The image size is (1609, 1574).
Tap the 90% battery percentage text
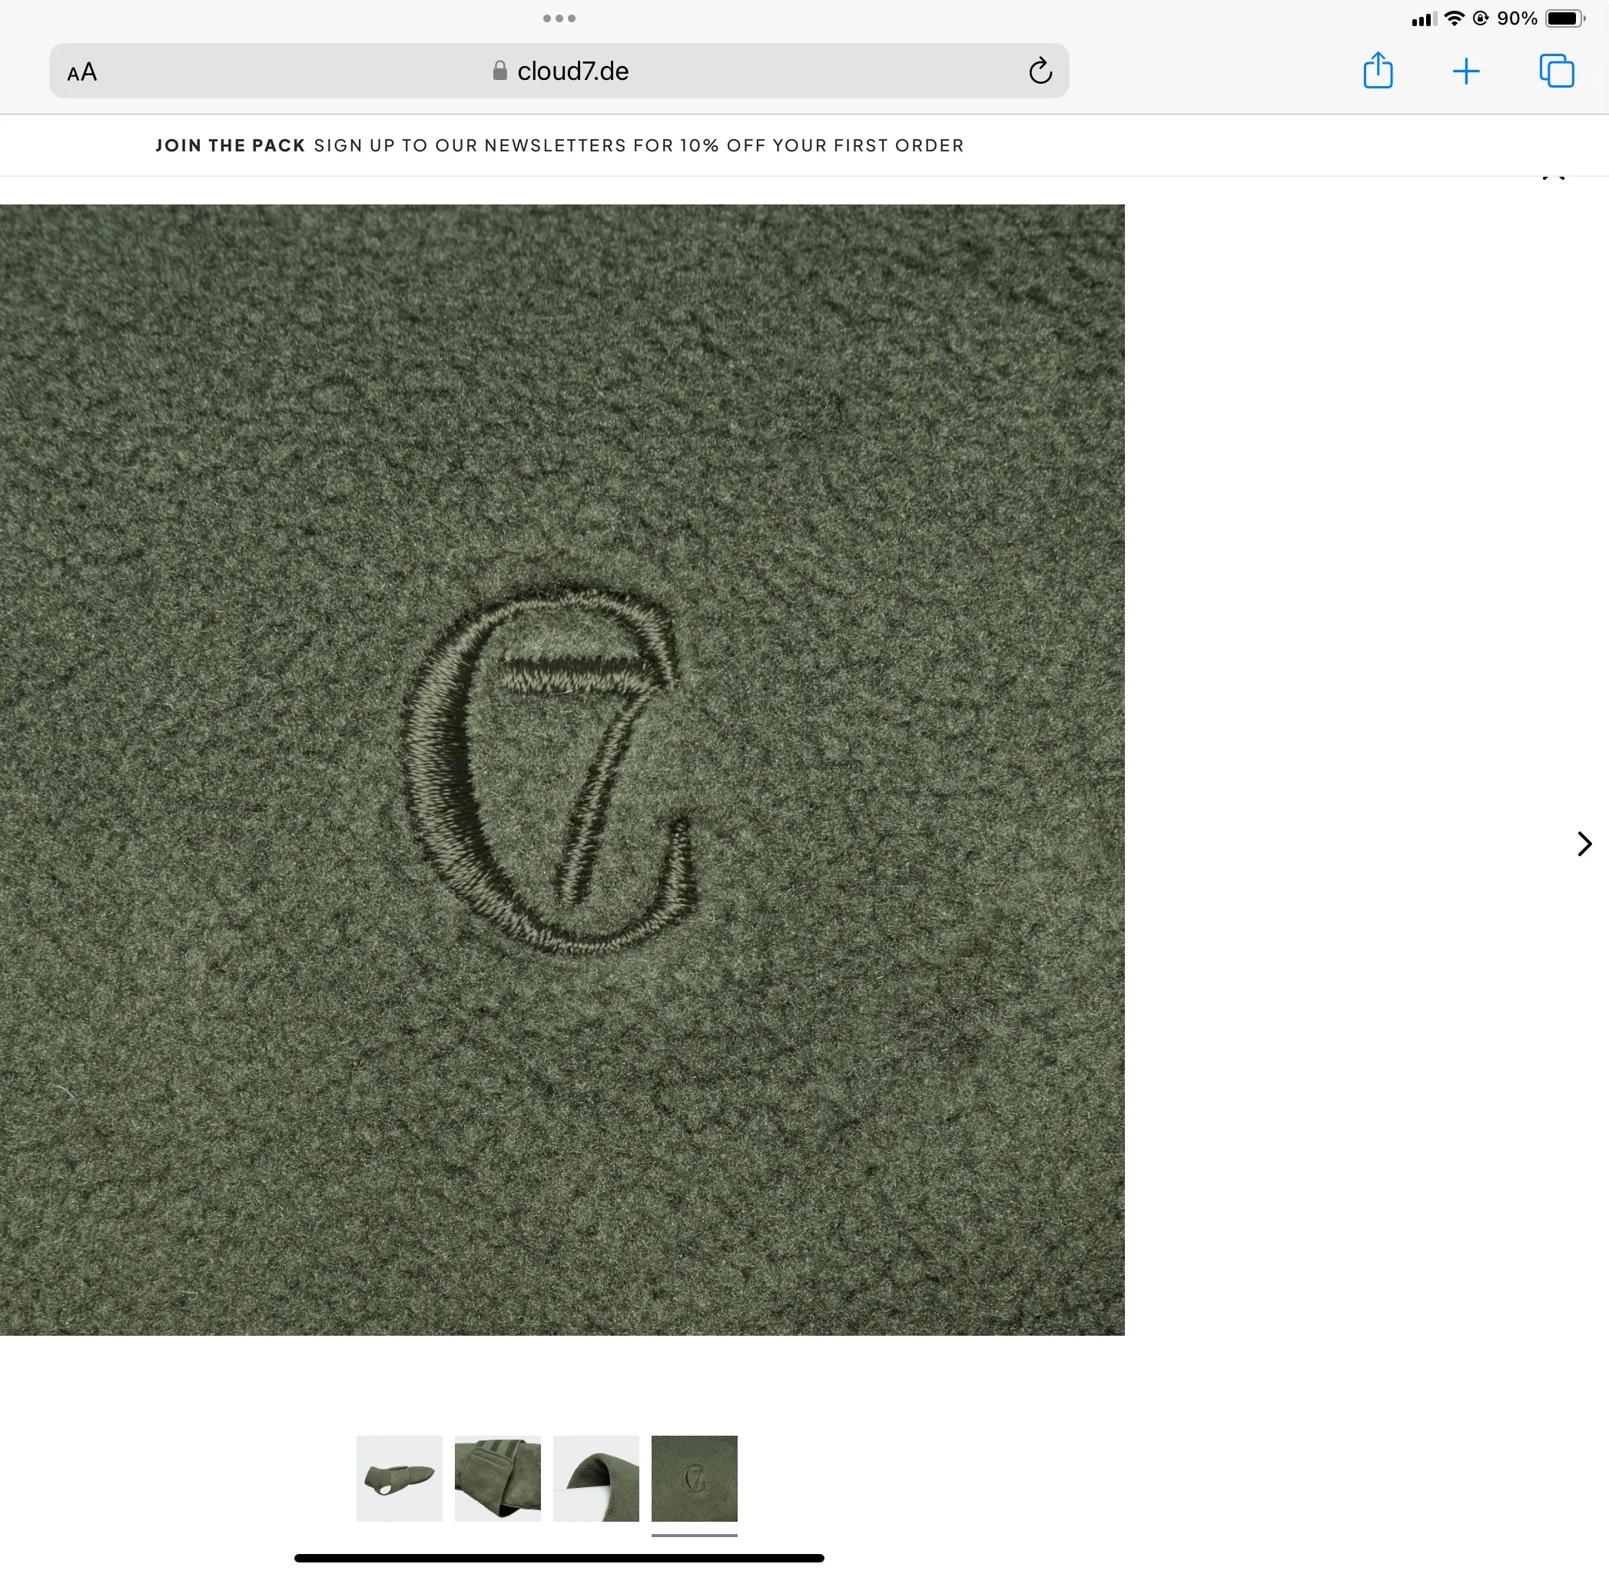[1518, 18]
